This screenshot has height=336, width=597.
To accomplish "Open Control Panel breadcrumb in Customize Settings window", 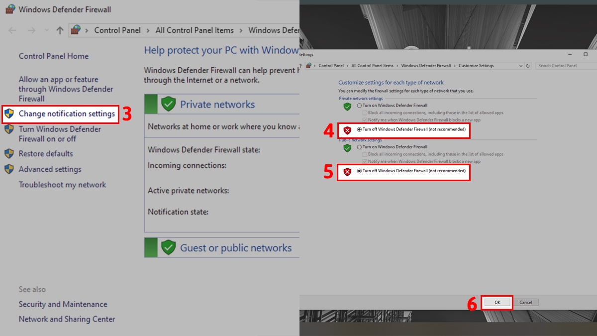I will click(x=331, y=66).
